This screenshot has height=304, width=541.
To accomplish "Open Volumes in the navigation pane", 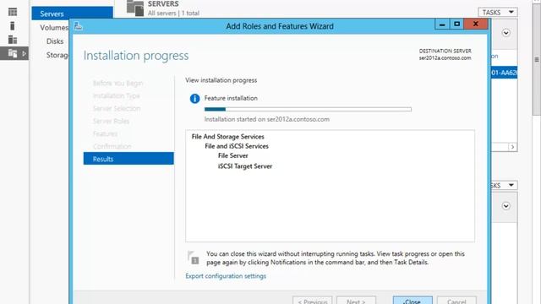I will pos(54,28).
